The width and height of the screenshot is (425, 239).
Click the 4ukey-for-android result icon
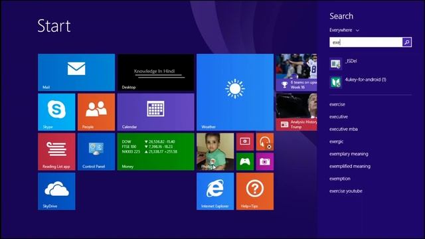(x=335, y=82)
